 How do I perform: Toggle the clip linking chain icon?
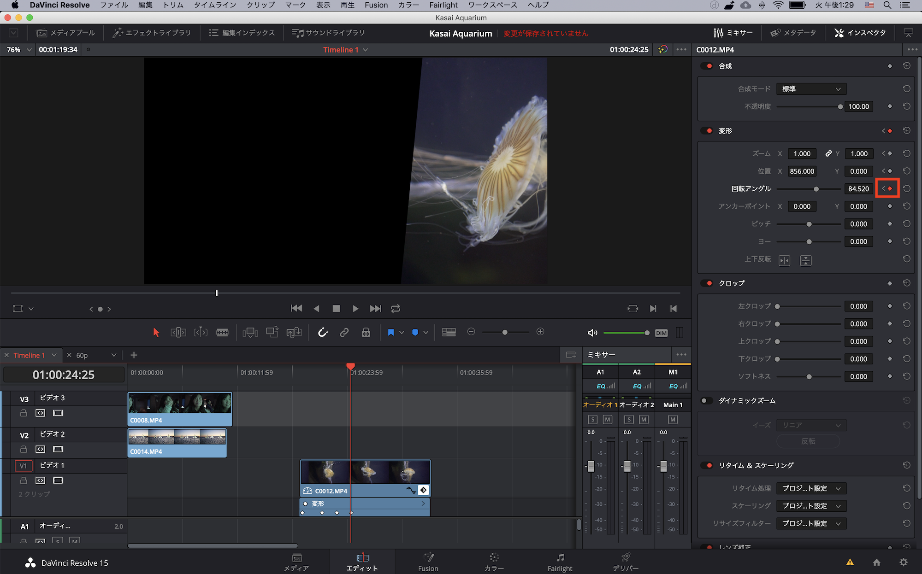click(x=344, y=332)
